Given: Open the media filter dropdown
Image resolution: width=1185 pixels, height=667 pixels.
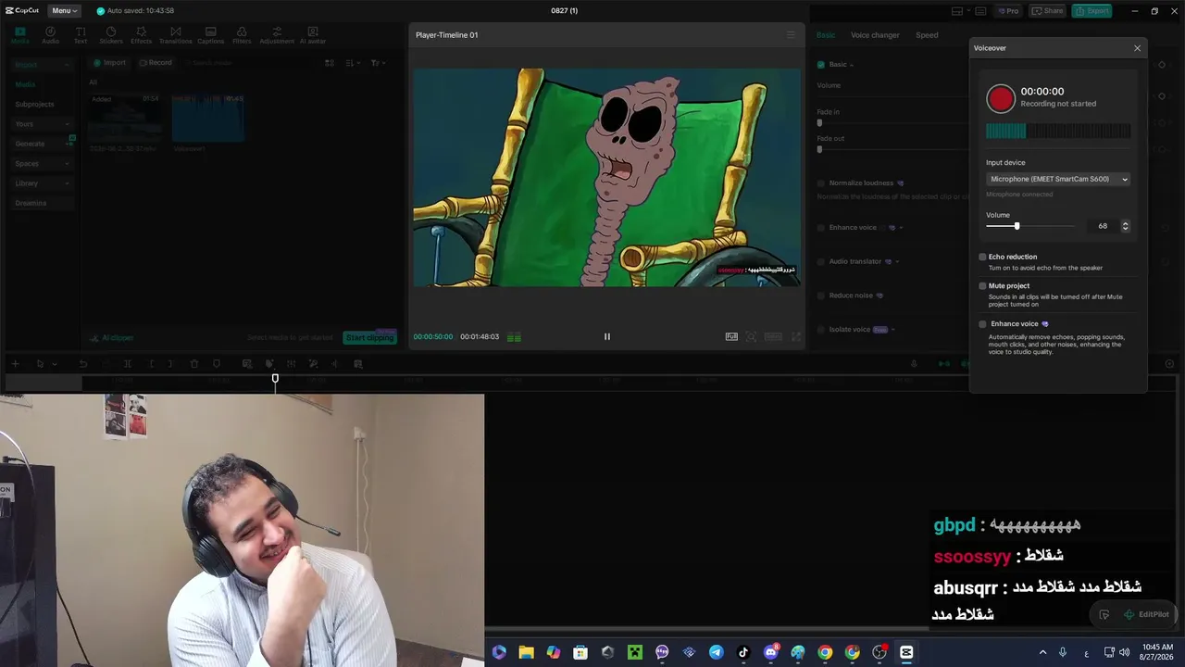Looking at the screenshot, I should click(x=377, y=63).
